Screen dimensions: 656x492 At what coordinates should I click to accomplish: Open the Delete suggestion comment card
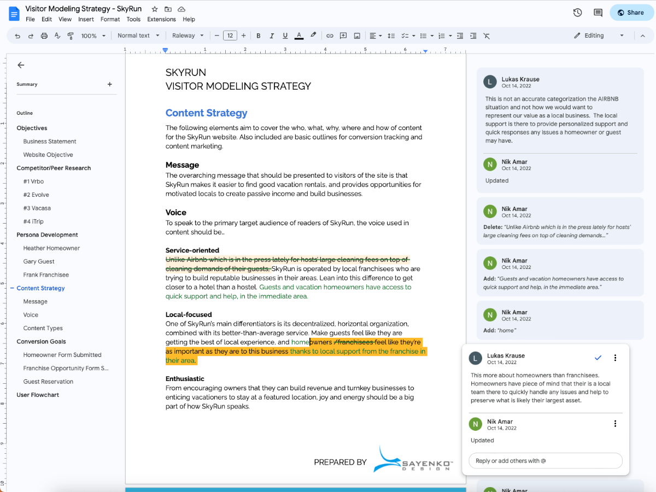pos(560,221)
